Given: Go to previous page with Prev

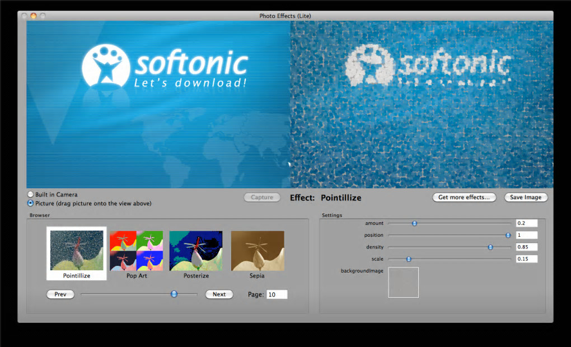Looking at the screenshot, I should 60,294.
